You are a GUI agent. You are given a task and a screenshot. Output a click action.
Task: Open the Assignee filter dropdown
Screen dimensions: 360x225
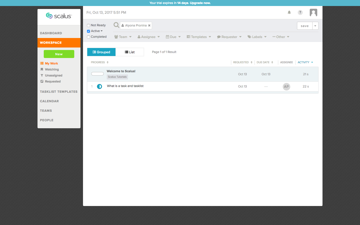[148, 37]
